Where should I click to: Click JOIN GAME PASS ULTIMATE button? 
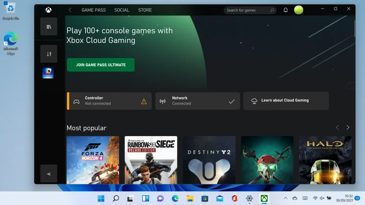[101, 65]
